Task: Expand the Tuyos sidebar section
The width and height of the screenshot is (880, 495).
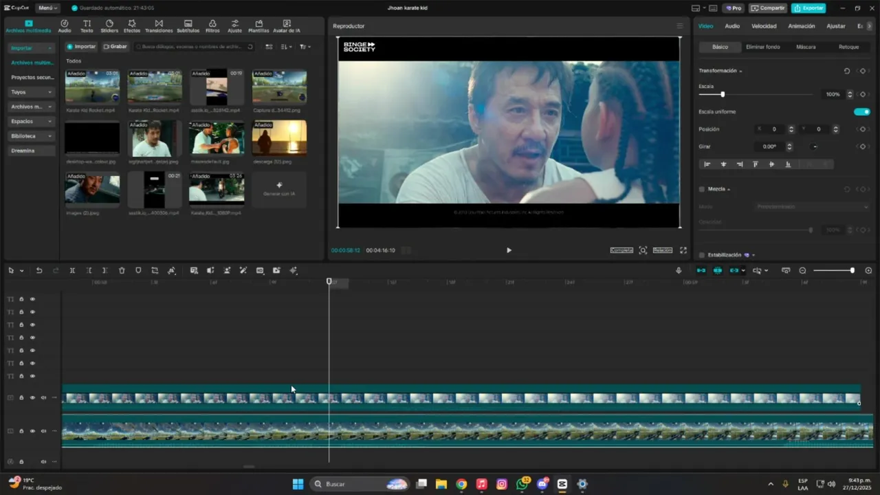Action: point(32,92)
